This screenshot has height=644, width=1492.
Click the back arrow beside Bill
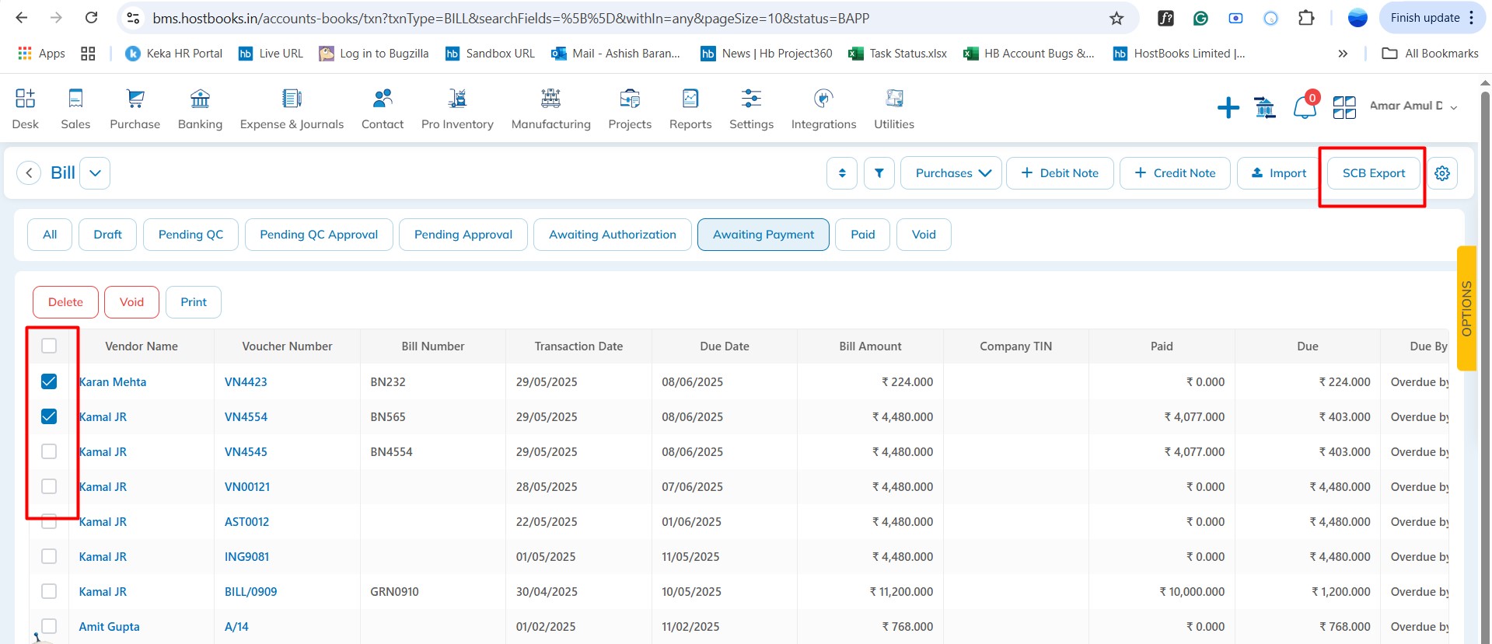point(29,172)
